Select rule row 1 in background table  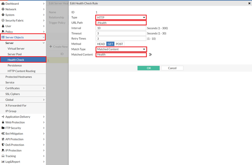[57, 60]
